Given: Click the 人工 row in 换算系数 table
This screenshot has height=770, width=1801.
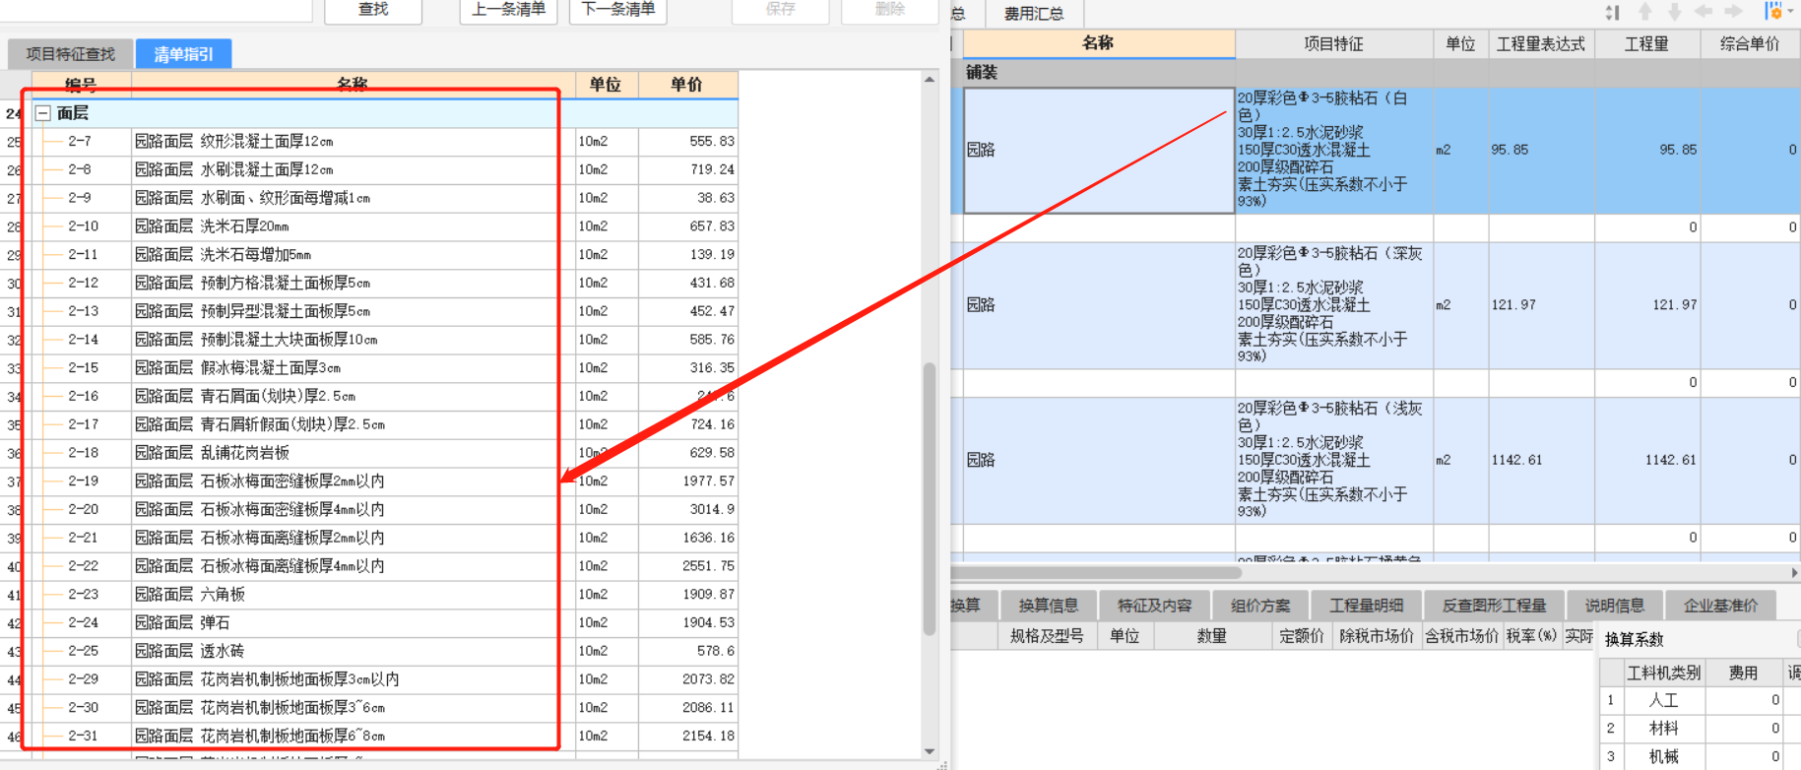Looking at the screenshot, I should point(1700,700).
